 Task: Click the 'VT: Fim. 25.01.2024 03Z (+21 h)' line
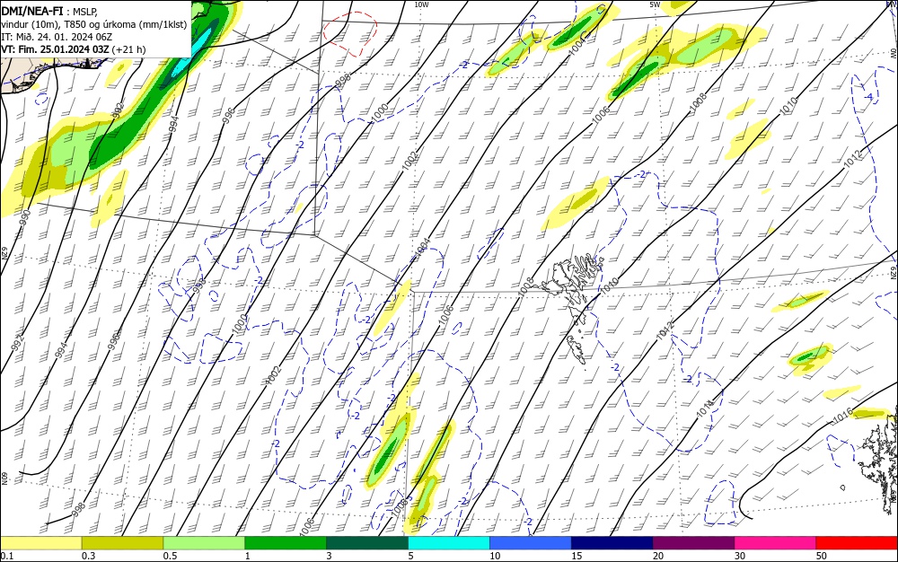click(x=74, y=49)
